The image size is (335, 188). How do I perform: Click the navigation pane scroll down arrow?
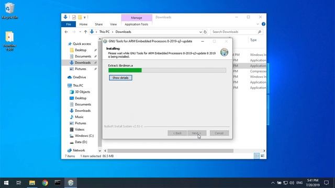click(x=100, y=151)
